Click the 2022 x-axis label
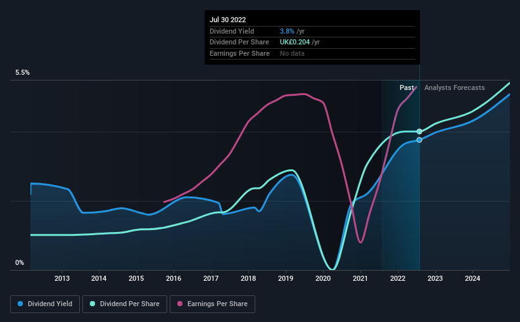The height and width of the screenshot is (322, 520). pos(398,278)
